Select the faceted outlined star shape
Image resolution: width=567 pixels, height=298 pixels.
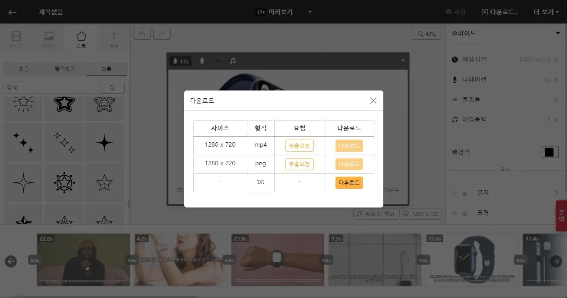(x=104, y=183)
